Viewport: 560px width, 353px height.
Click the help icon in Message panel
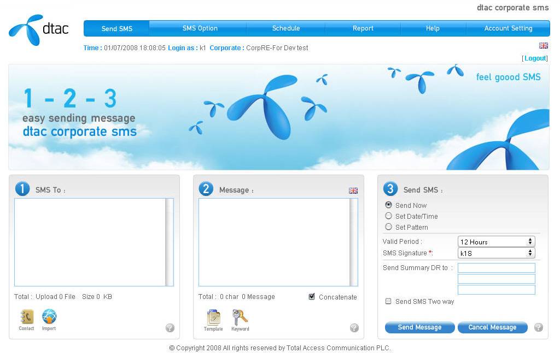point(354,328)
